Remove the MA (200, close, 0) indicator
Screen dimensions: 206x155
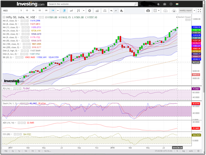click(29, 47)
